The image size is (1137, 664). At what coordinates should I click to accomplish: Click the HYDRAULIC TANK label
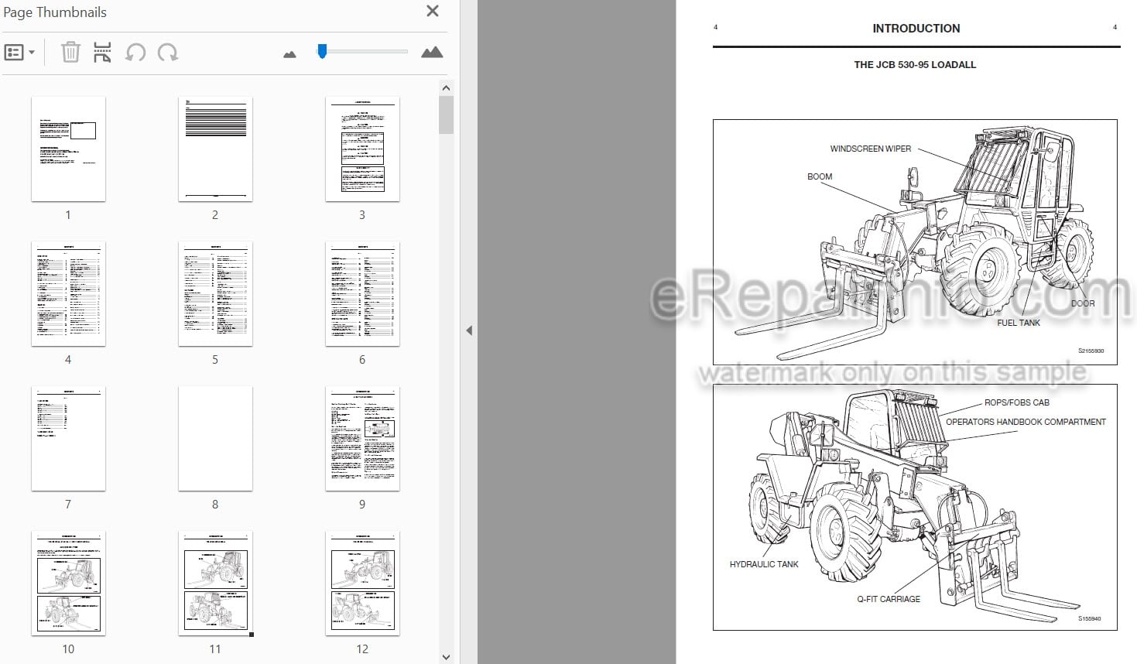coord(764,564)
